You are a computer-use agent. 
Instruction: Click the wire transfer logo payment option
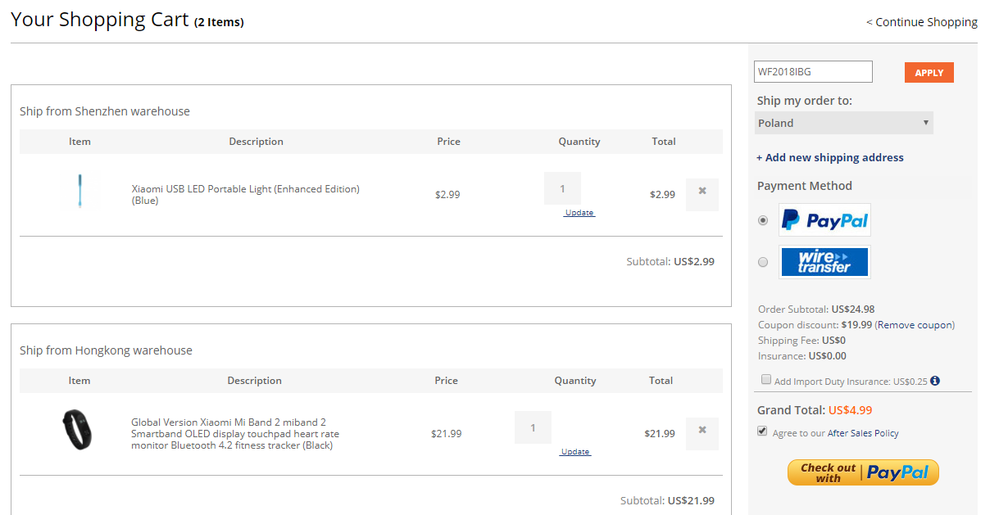pos(824,262)
